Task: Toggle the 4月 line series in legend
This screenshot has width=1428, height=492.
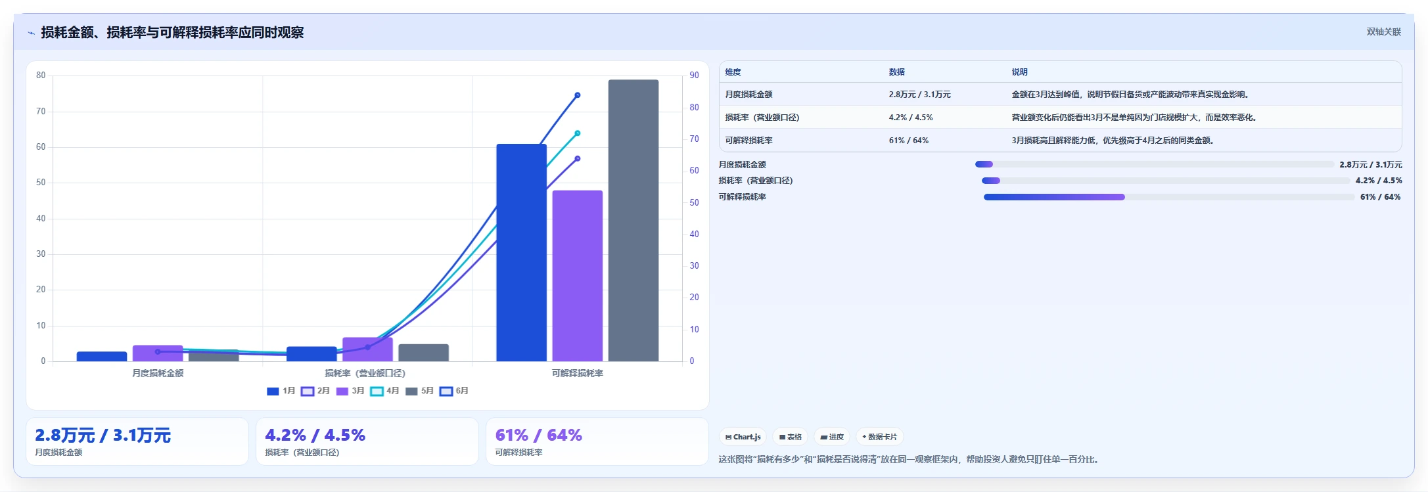Action: tap(385, 391)
